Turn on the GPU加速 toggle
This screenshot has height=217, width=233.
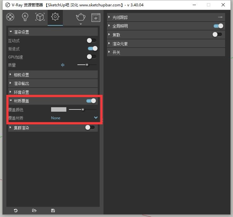point(91,57)
